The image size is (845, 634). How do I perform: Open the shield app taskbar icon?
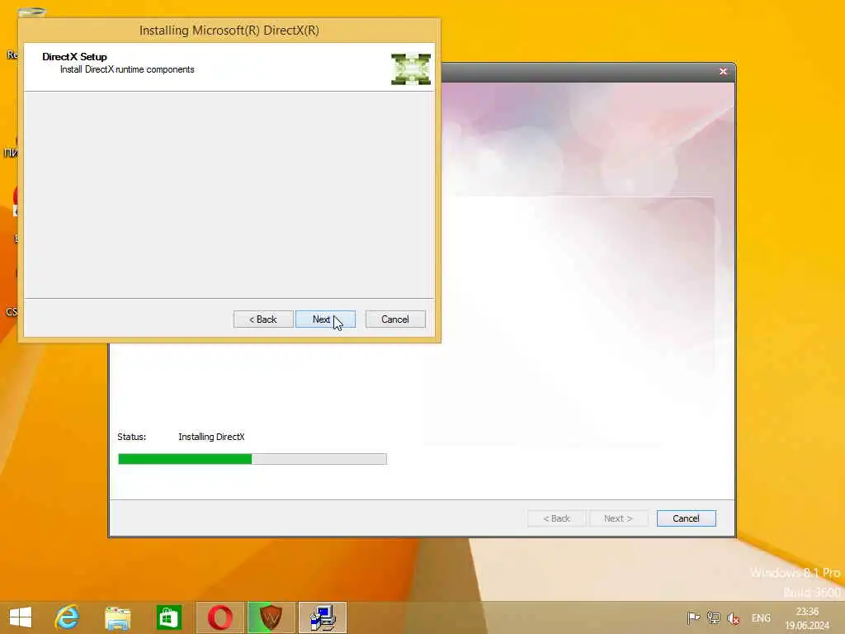(x=271, y=617)
